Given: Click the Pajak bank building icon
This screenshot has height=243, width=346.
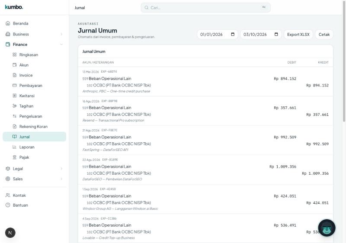Looking at the screenshot, I should 15,157.
